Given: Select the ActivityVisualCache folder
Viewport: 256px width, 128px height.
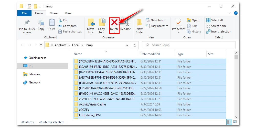Looking at the screenshot, I should 150,104.
